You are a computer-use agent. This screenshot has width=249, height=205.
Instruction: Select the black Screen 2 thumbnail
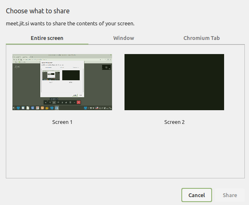point(174,82)
